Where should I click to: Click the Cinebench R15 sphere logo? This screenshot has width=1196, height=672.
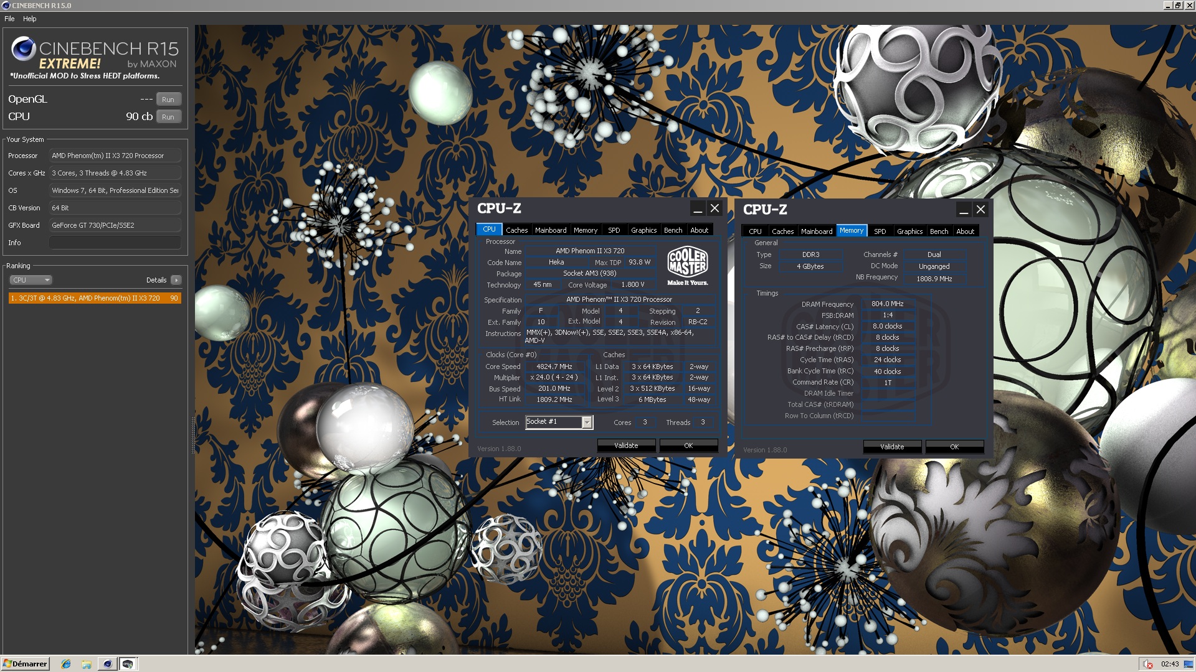click(24, 49)
